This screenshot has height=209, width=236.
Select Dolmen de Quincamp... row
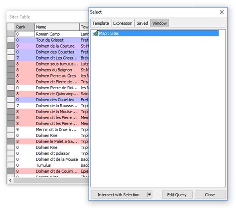point(57,94)
